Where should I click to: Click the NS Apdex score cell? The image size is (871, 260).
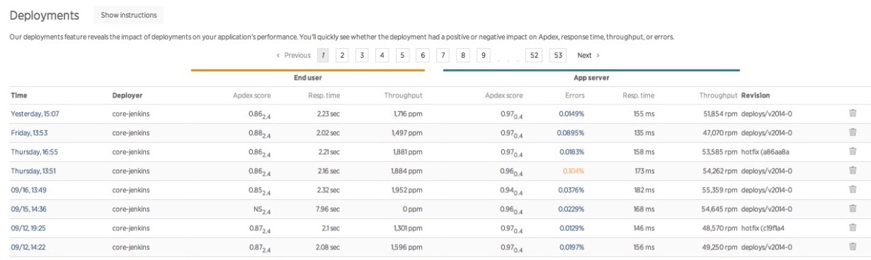pos(262,210)
